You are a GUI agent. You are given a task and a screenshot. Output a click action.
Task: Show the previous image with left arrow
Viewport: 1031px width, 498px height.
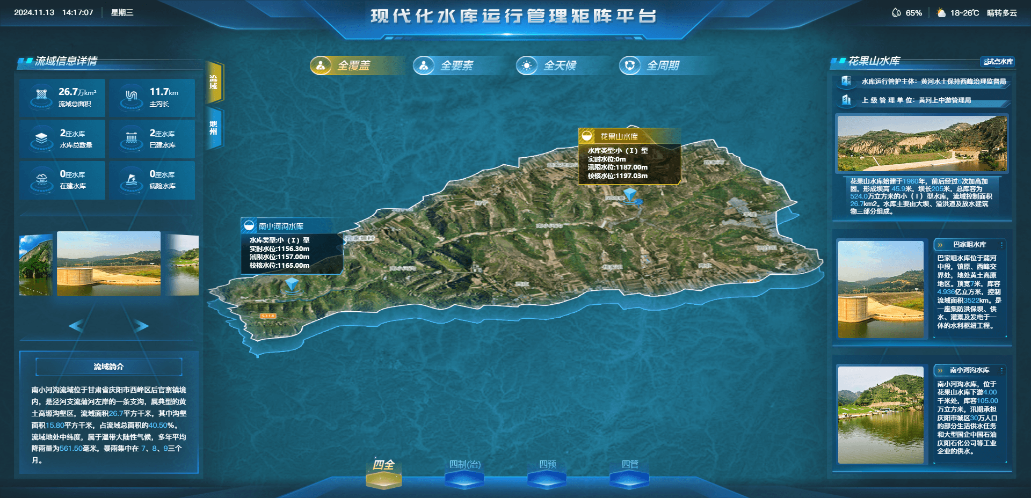point(76,326)
